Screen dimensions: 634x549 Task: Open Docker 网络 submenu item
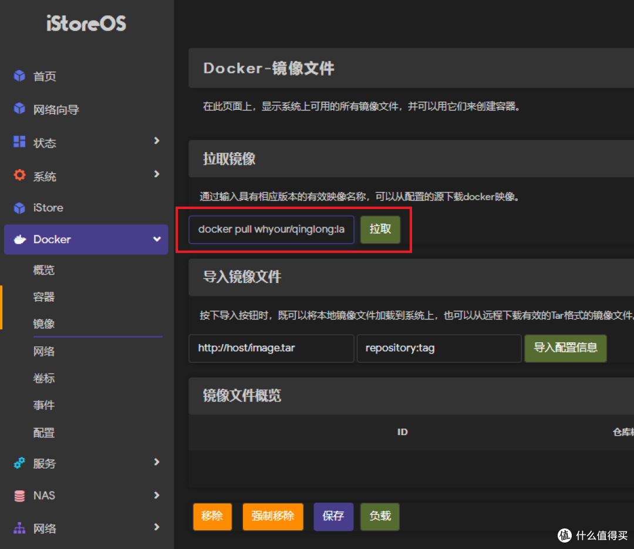[x=43, y=351]
